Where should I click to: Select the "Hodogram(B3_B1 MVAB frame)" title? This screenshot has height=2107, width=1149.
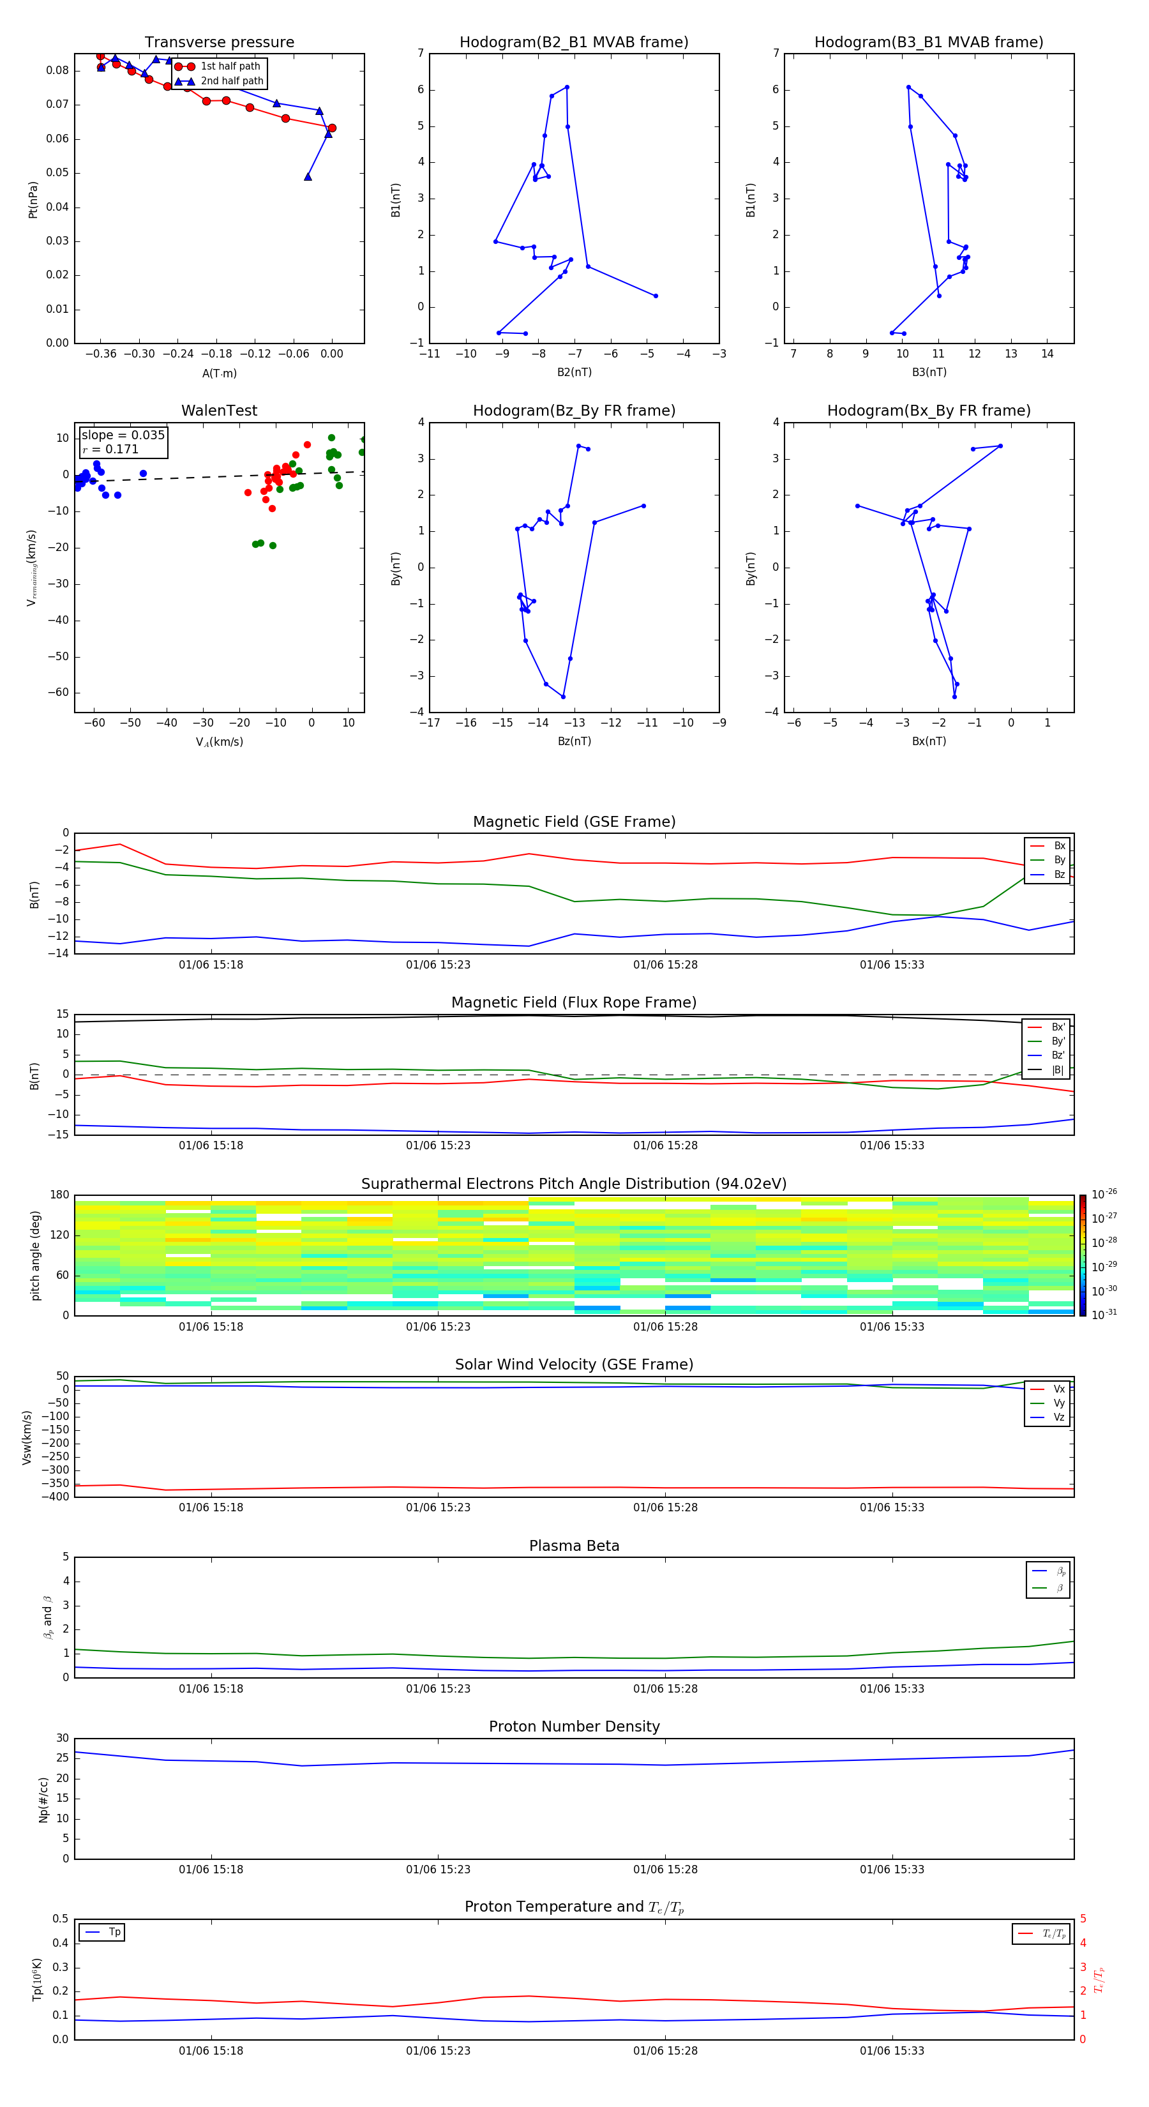click(x=929, y=42)
